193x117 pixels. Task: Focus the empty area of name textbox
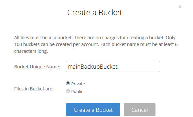tap(138, 66)
